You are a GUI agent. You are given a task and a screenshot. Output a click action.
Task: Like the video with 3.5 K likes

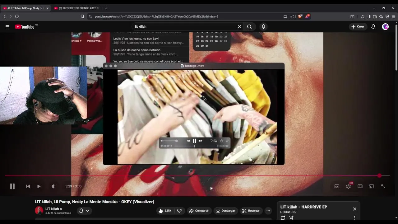pyautogui.click(x=165, y=211)
